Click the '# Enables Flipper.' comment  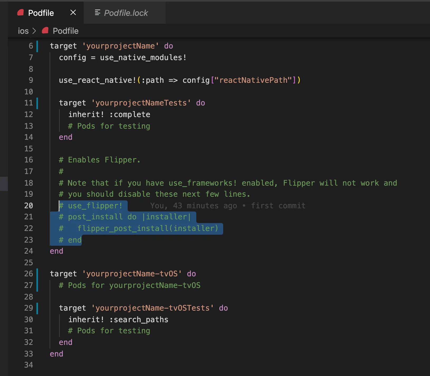click(99, 160)
